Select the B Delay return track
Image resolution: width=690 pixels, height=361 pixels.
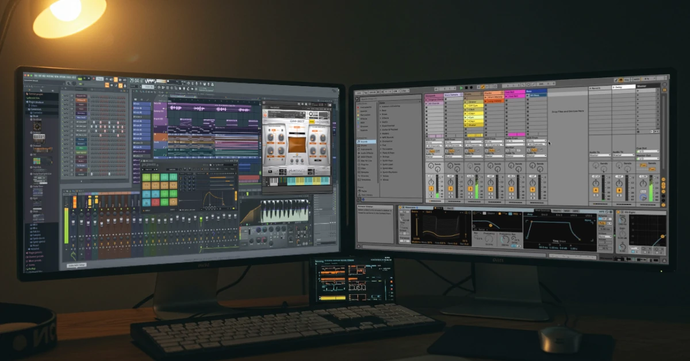[x=623, y=87]
